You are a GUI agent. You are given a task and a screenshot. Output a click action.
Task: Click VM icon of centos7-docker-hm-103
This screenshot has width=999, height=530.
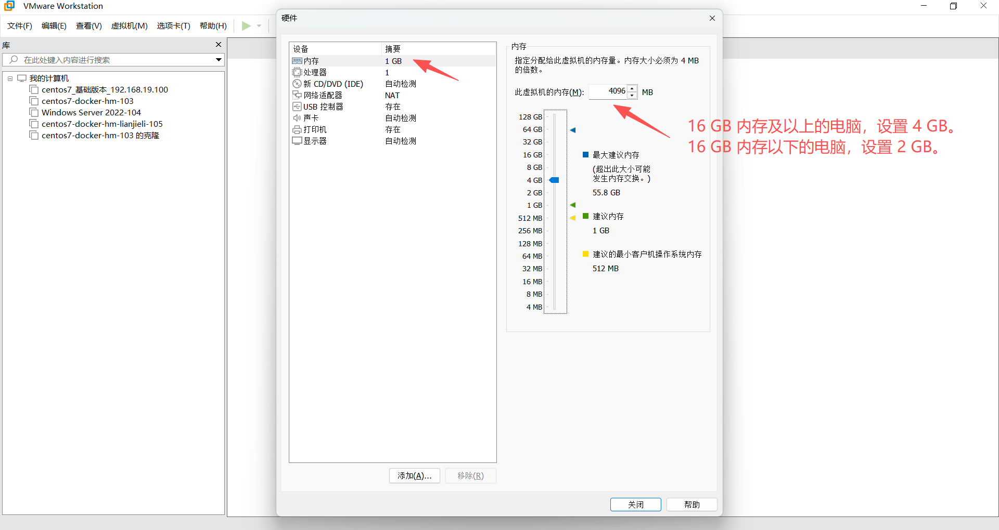click(x=34, y=101)
